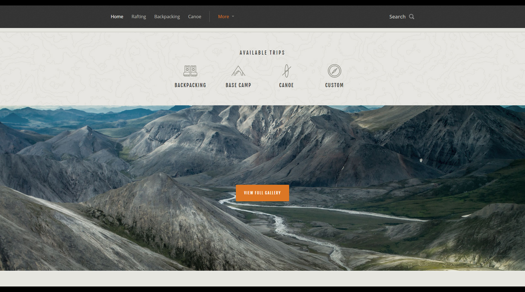The height and width of the screenshot is (292, 525).
Task: Open the Home menu item
Action: [117, 17]
